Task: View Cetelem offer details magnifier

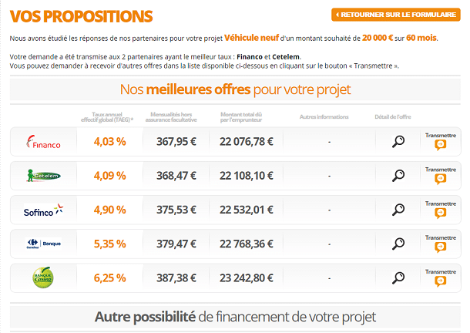Action: [398, 175]
